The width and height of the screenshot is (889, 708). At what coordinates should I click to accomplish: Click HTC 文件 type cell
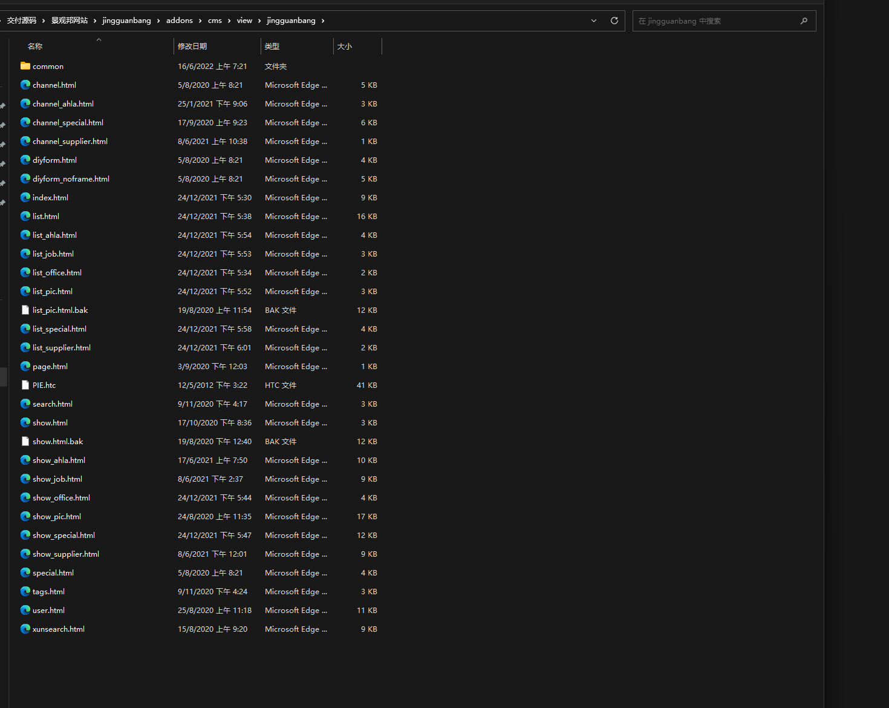click(281, 385)
